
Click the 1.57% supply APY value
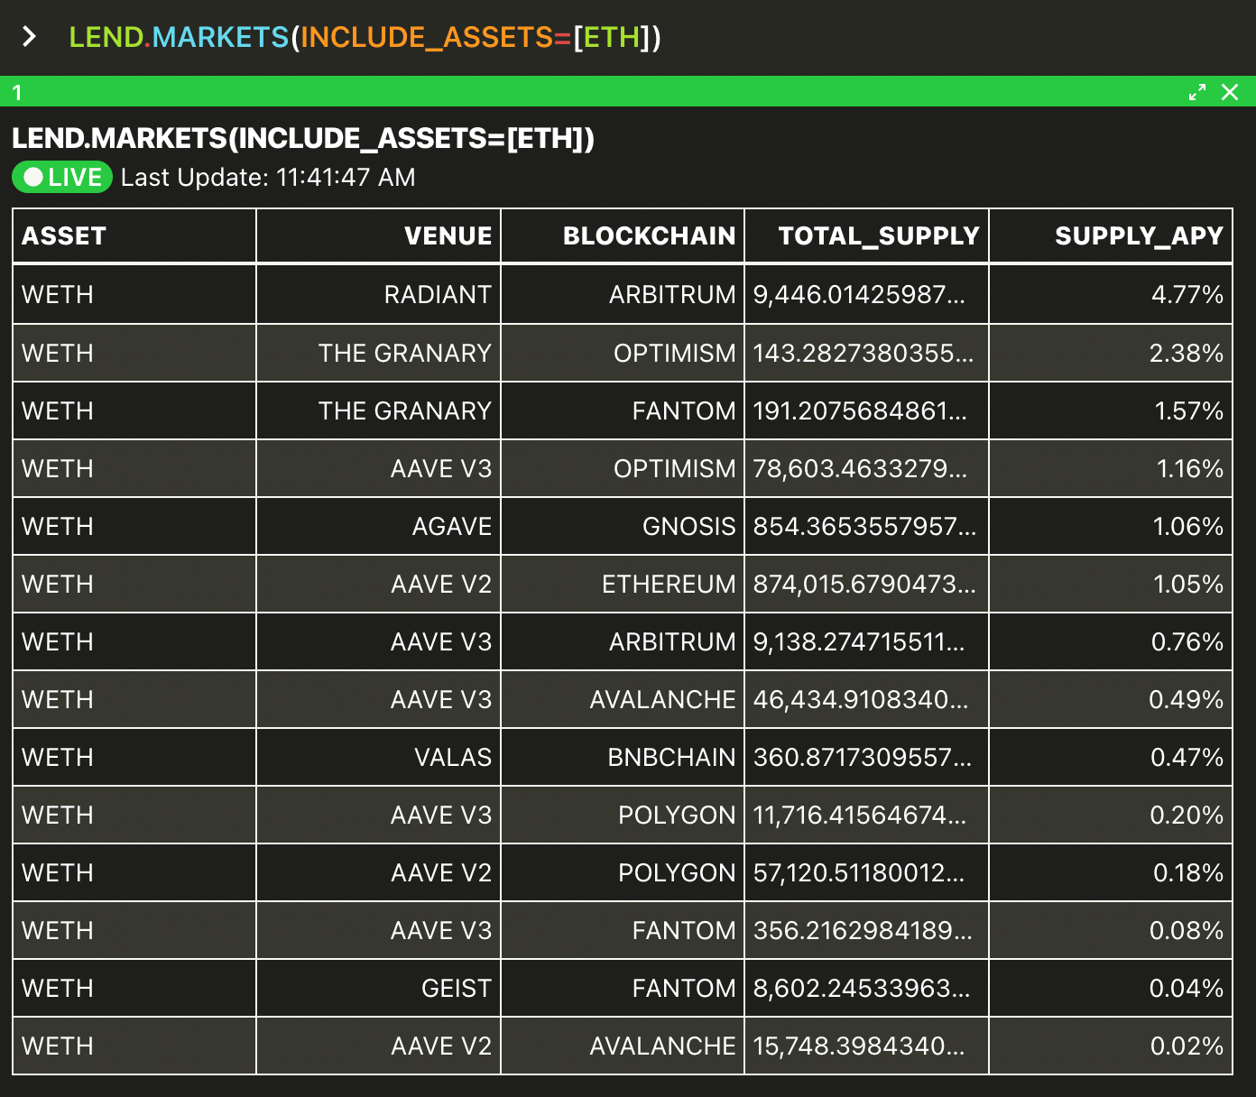(x=1189, y=410)
